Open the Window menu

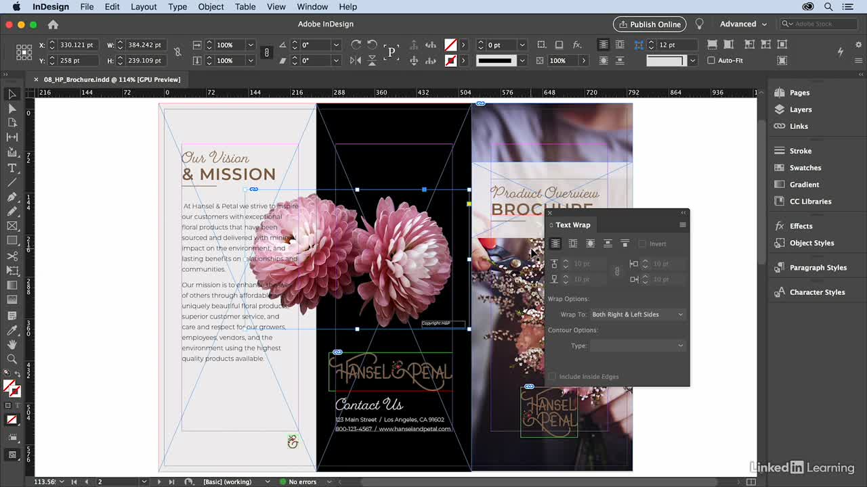(x=312, y=7)
